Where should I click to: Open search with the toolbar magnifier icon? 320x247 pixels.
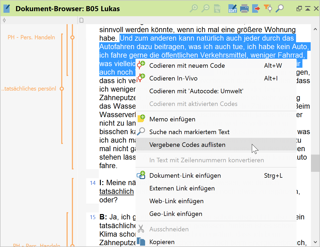click(280, 8)
